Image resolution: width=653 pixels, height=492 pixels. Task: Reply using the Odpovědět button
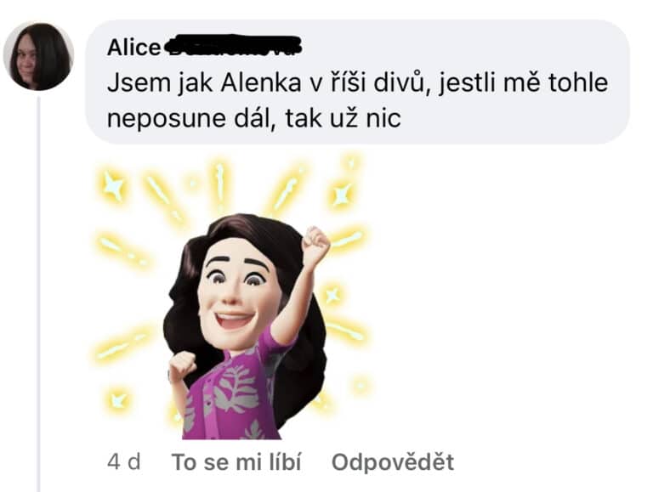click(393, 462)
